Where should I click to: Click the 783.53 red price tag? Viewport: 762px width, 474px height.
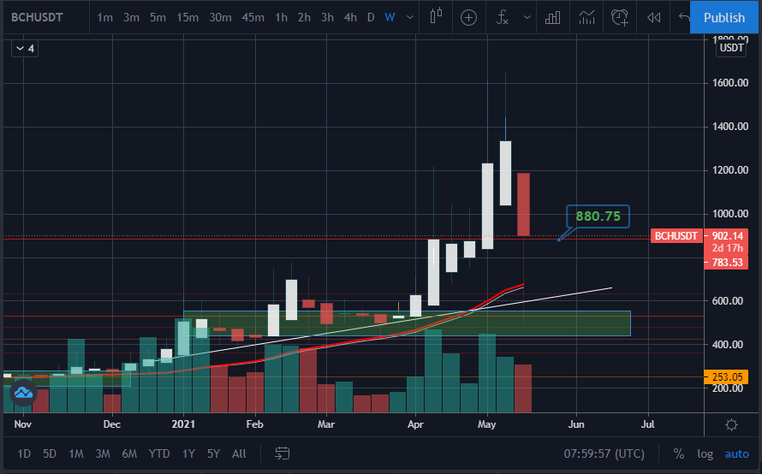pos(727,263)
